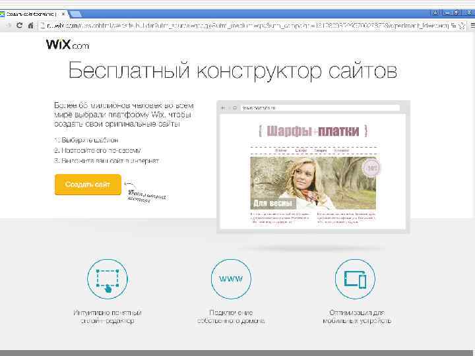Click the paragraph starting 'Более 65 миллионов человек'
Screen dimensions: 475x356
[x=123, y=115]
